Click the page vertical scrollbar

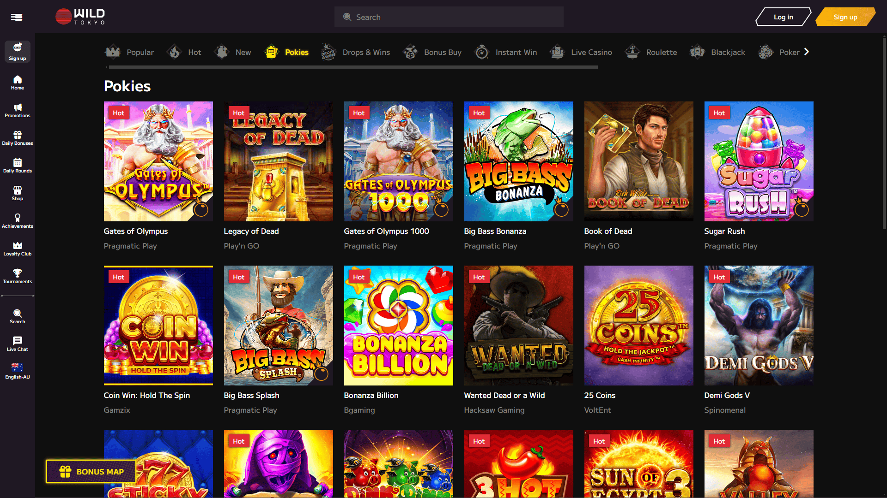coord(884,134)
